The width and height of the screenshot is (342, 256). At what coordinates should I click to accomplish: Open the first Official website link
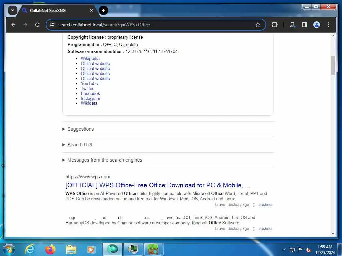coord(95,63)
